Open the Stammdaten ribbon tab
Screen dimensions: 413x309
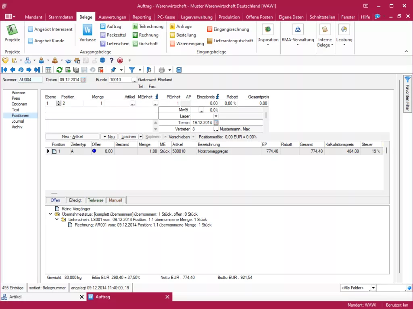click(x=61, y=17)
